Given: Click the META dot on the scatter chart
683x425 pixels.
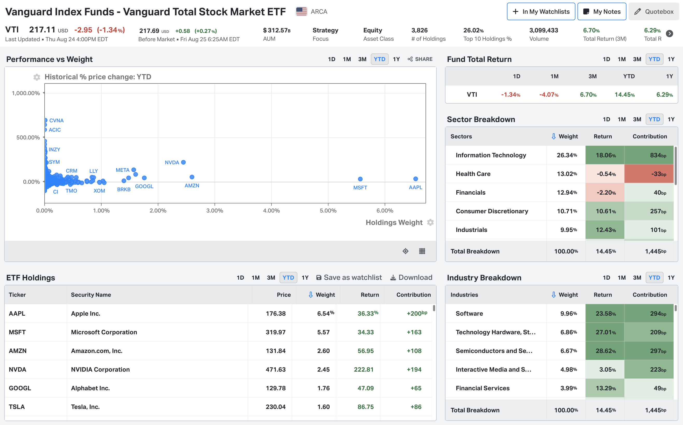Looking at the screenshot, I should click(x=134, y=170).
